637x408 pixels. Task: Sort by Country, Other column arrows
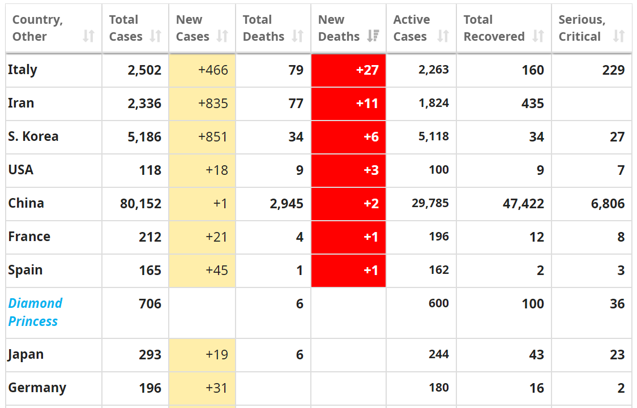tap(88, 36)
